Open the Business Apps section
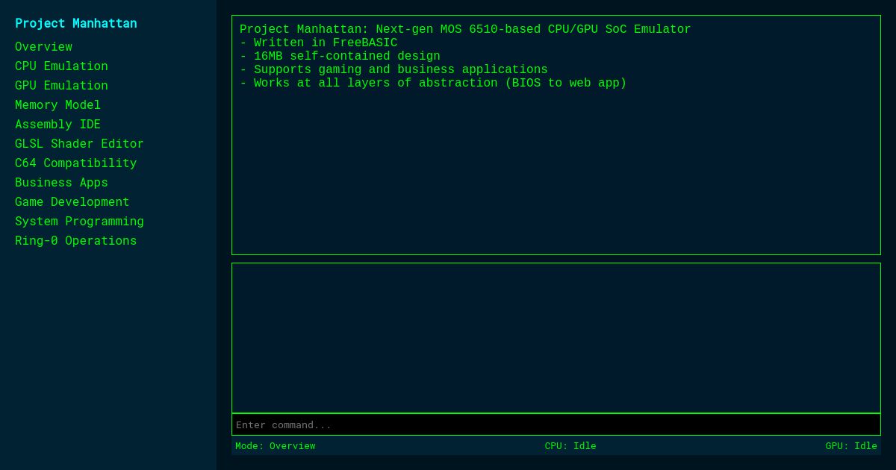896x470 pixels. pos(61,182)
